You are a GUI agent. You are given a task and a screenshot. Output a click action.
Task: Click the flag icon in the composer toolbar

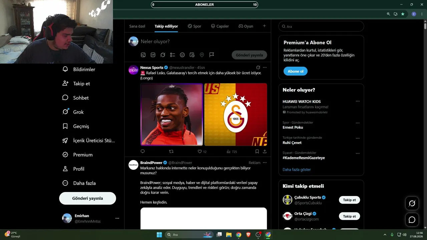pos(211,55)
